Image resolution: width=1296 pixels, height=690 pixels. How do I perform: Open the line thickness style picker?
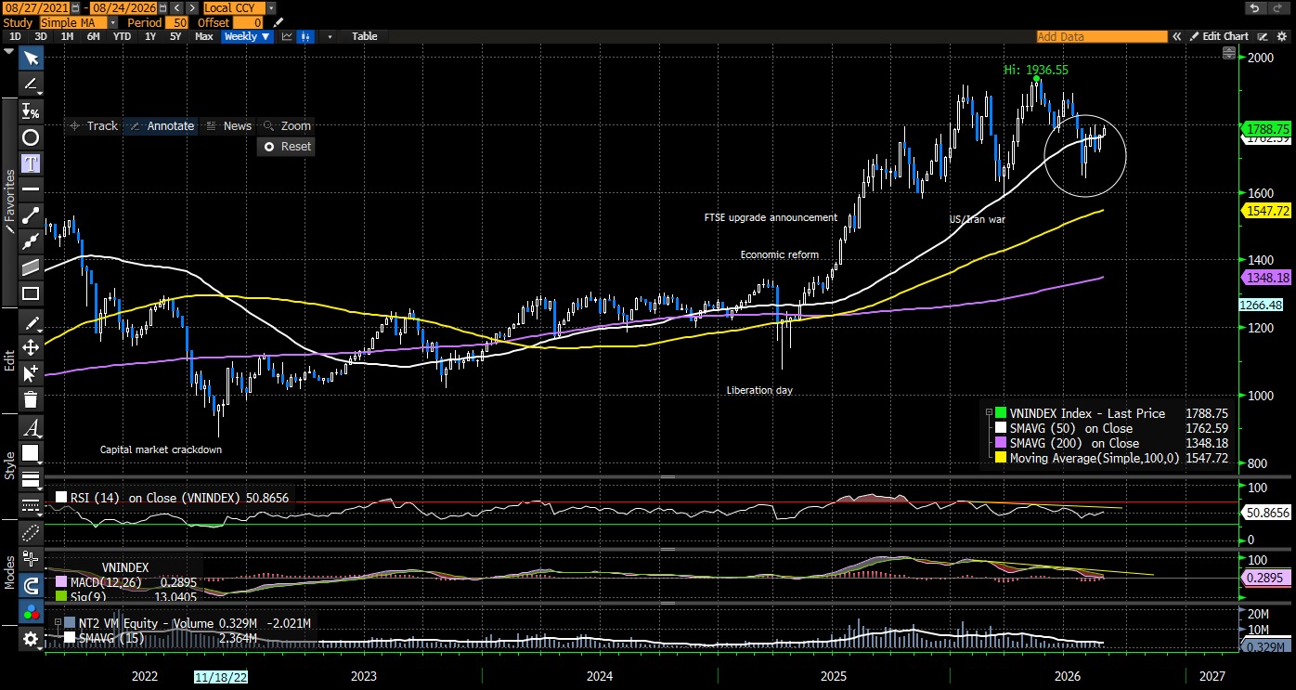(x=31, y=480)
